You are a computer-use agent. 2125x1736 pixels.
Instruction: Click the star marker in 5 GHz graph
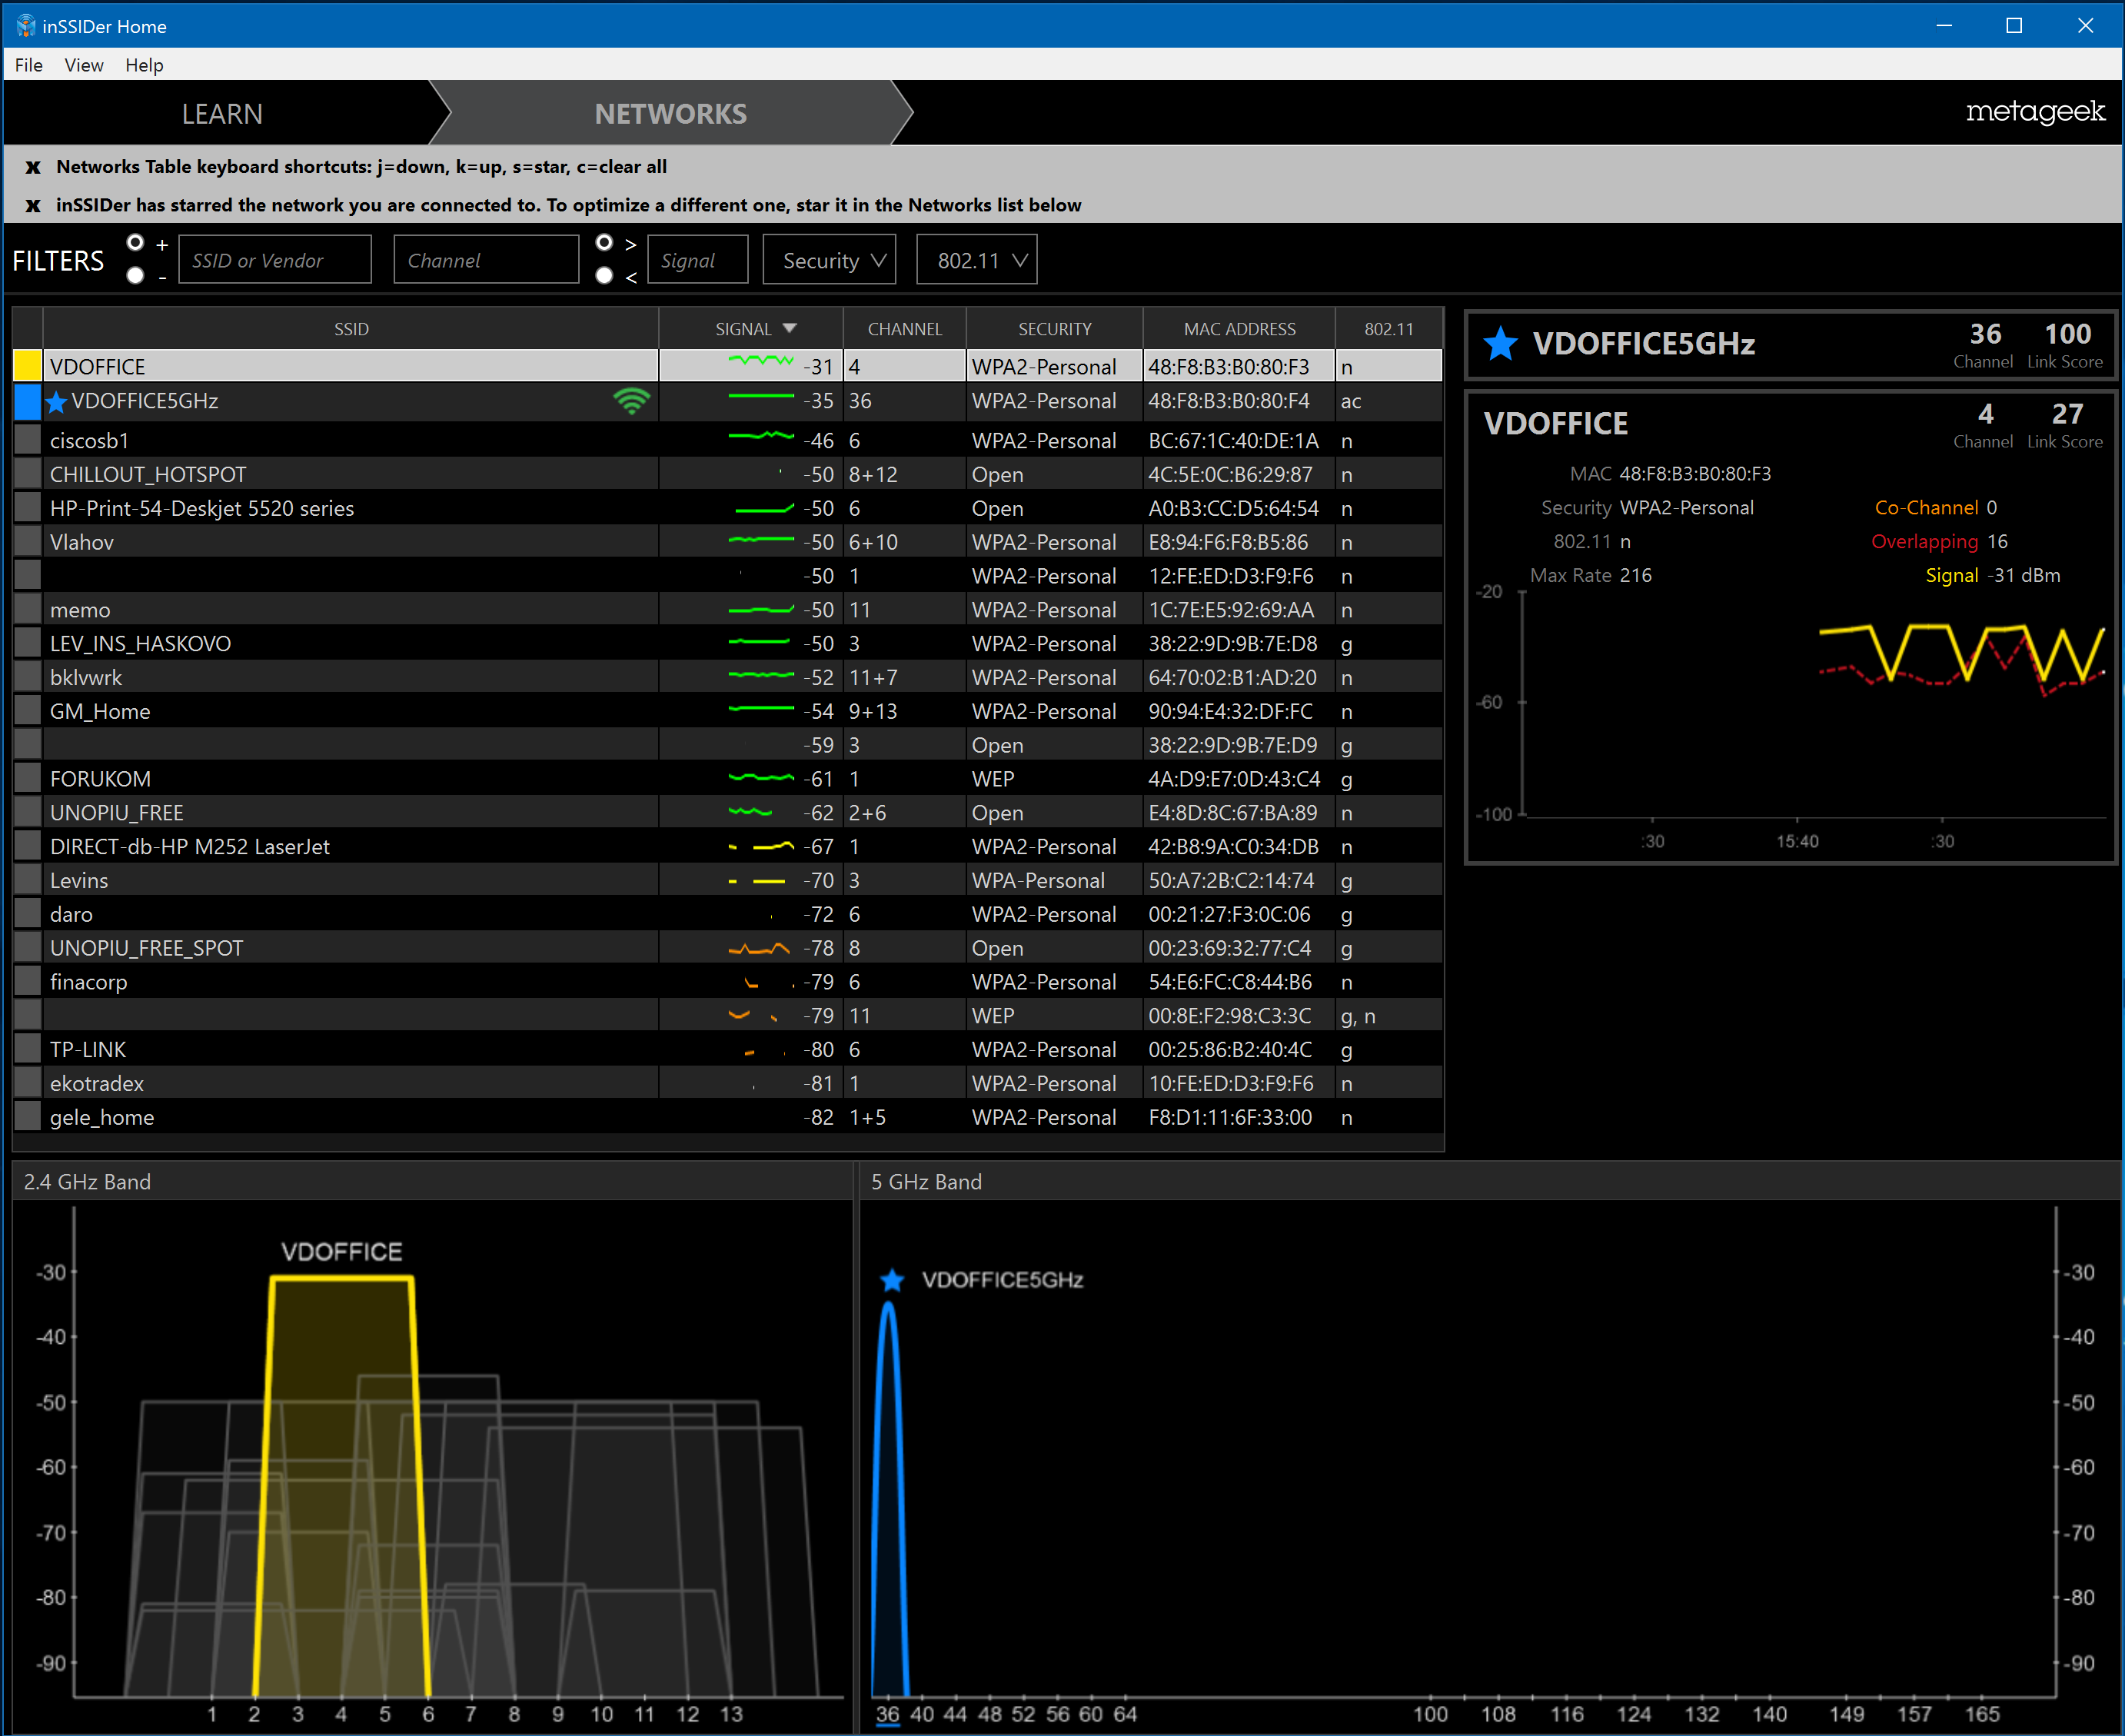[x=892, y=1280]
